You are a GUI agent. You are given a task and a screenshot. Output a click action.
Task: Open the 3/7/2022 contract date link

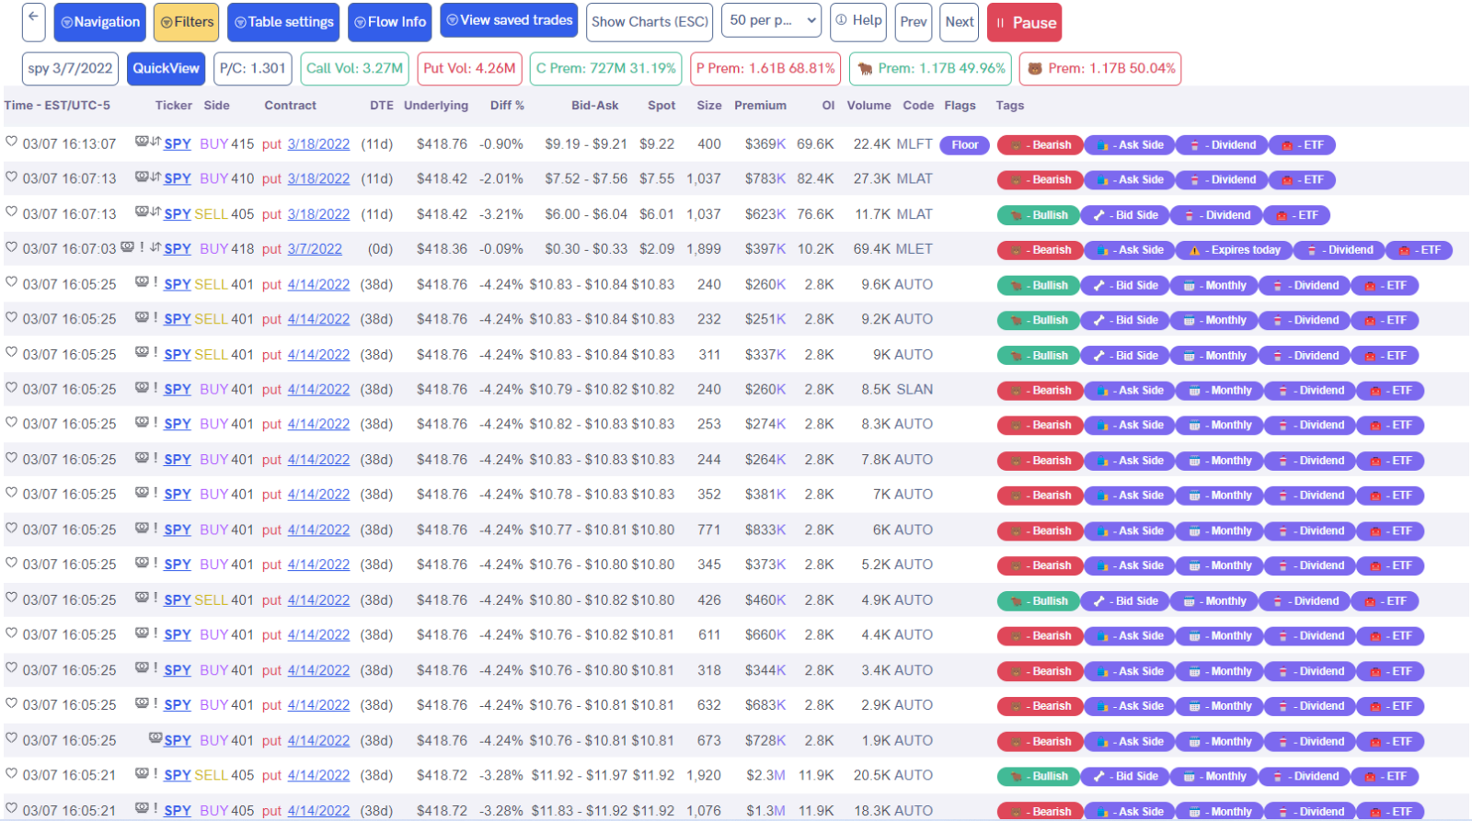tap(315, 249)
